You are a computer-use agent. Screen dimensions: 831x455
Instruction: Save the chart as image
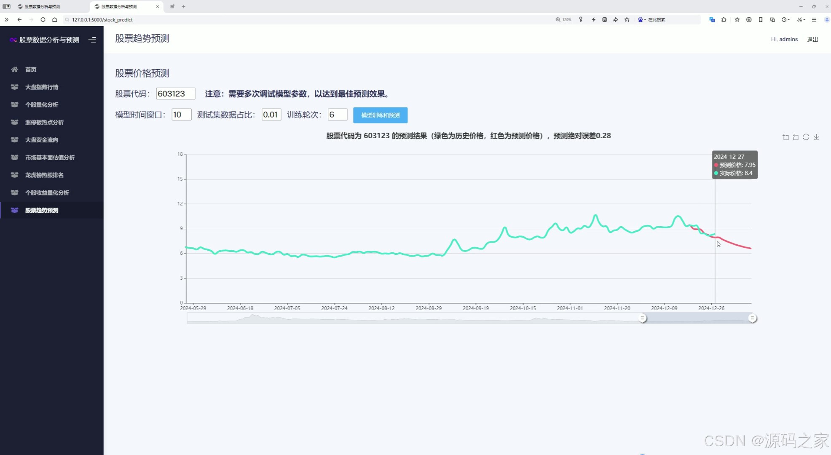point(816,137)
